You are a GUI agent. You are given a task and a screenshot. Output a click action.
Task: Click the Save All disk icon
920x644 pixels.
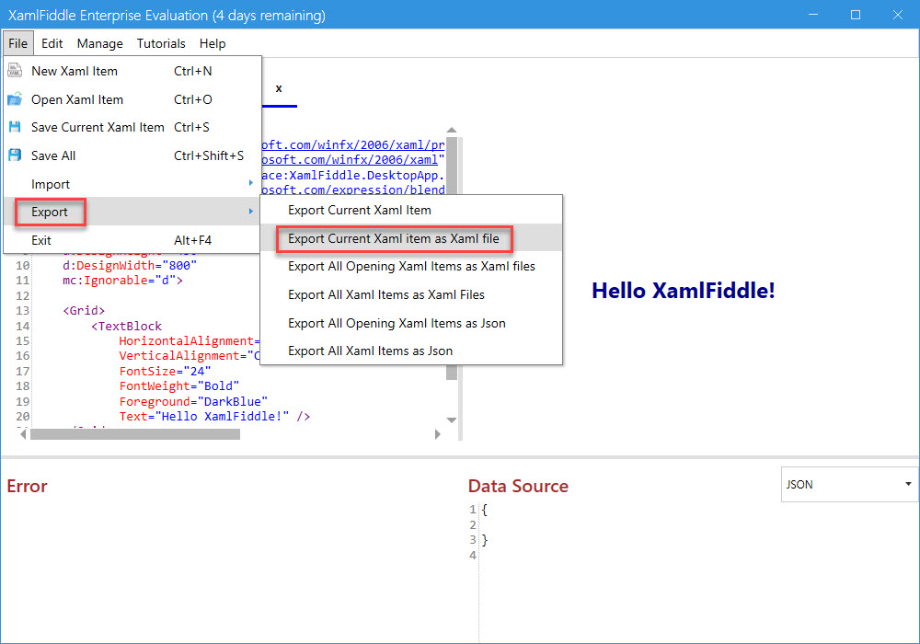click(15, 155)
